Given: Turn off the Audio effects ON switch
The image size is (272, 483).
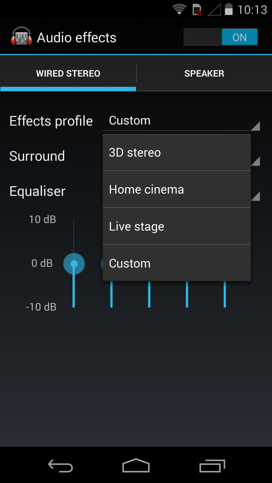Looking at the screenshot, I should coord(221,37).
